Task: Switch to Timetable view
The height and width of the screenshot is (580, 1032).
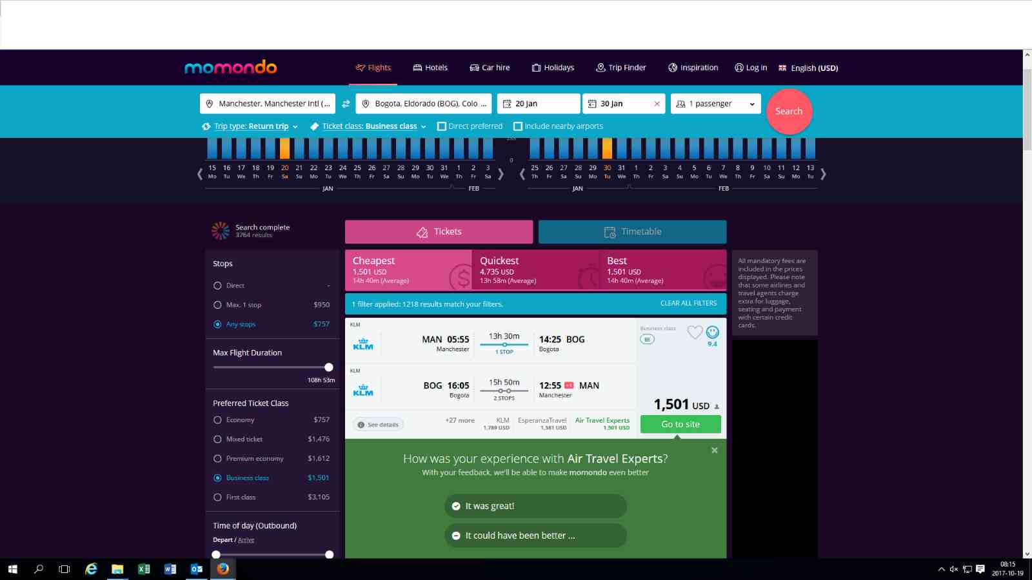Action: click(x=632, y=232)
